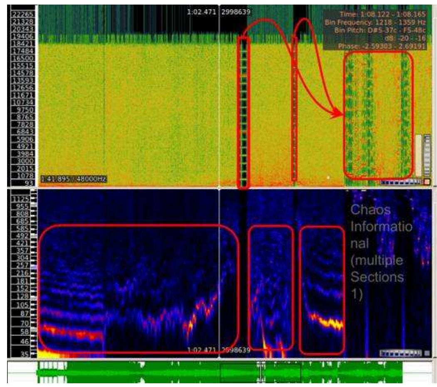Screen dimensions: 437x387
Task: Click the 1:41.895 / 48000Hz duration label
Action: [x=74, y=179]
